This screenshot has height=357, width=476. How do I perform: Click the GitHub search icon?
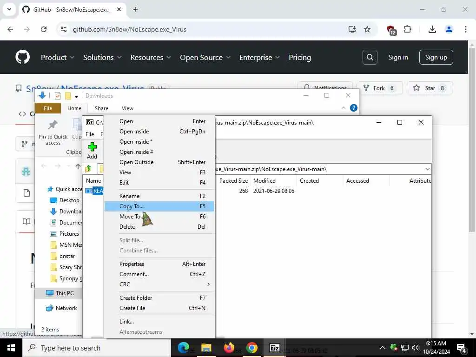(370, 57)
